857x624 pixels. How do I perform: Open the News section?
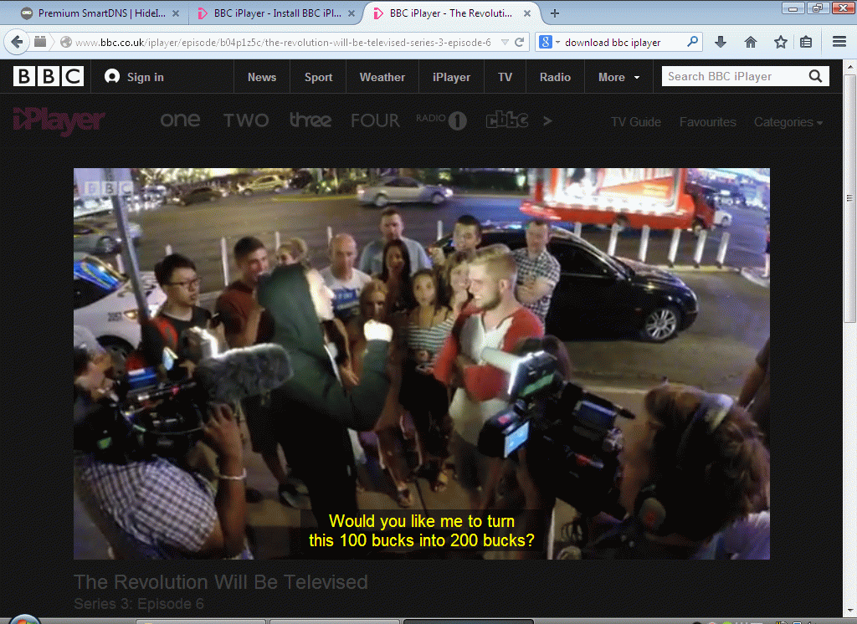[262, 77]
